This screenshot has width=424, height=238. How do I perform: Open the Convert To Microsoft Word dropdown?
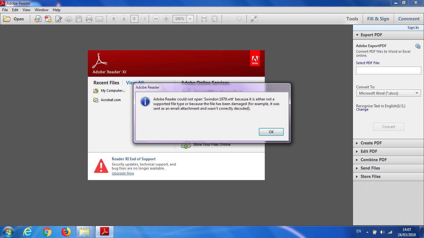tap(388, 93)
